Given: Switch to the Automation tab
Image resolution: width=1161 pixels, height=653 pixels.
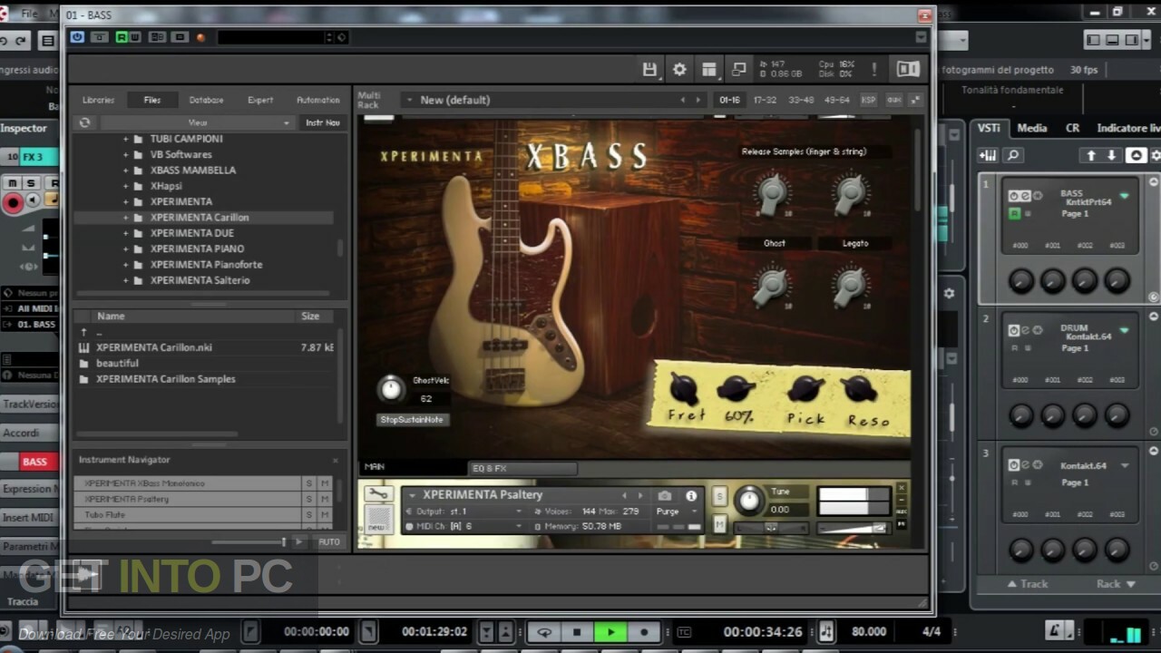Looking at the screenshot, I should 318,100.
